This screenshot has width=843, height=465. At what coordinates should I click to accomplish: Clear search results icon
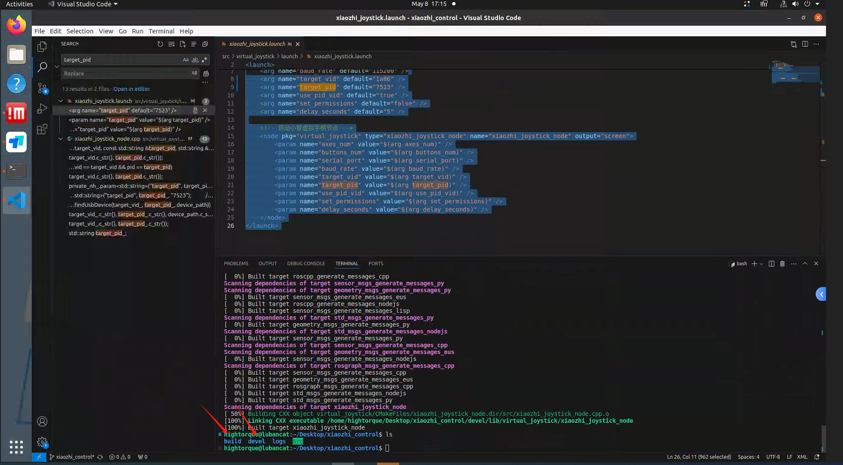[x=172, y=44]
